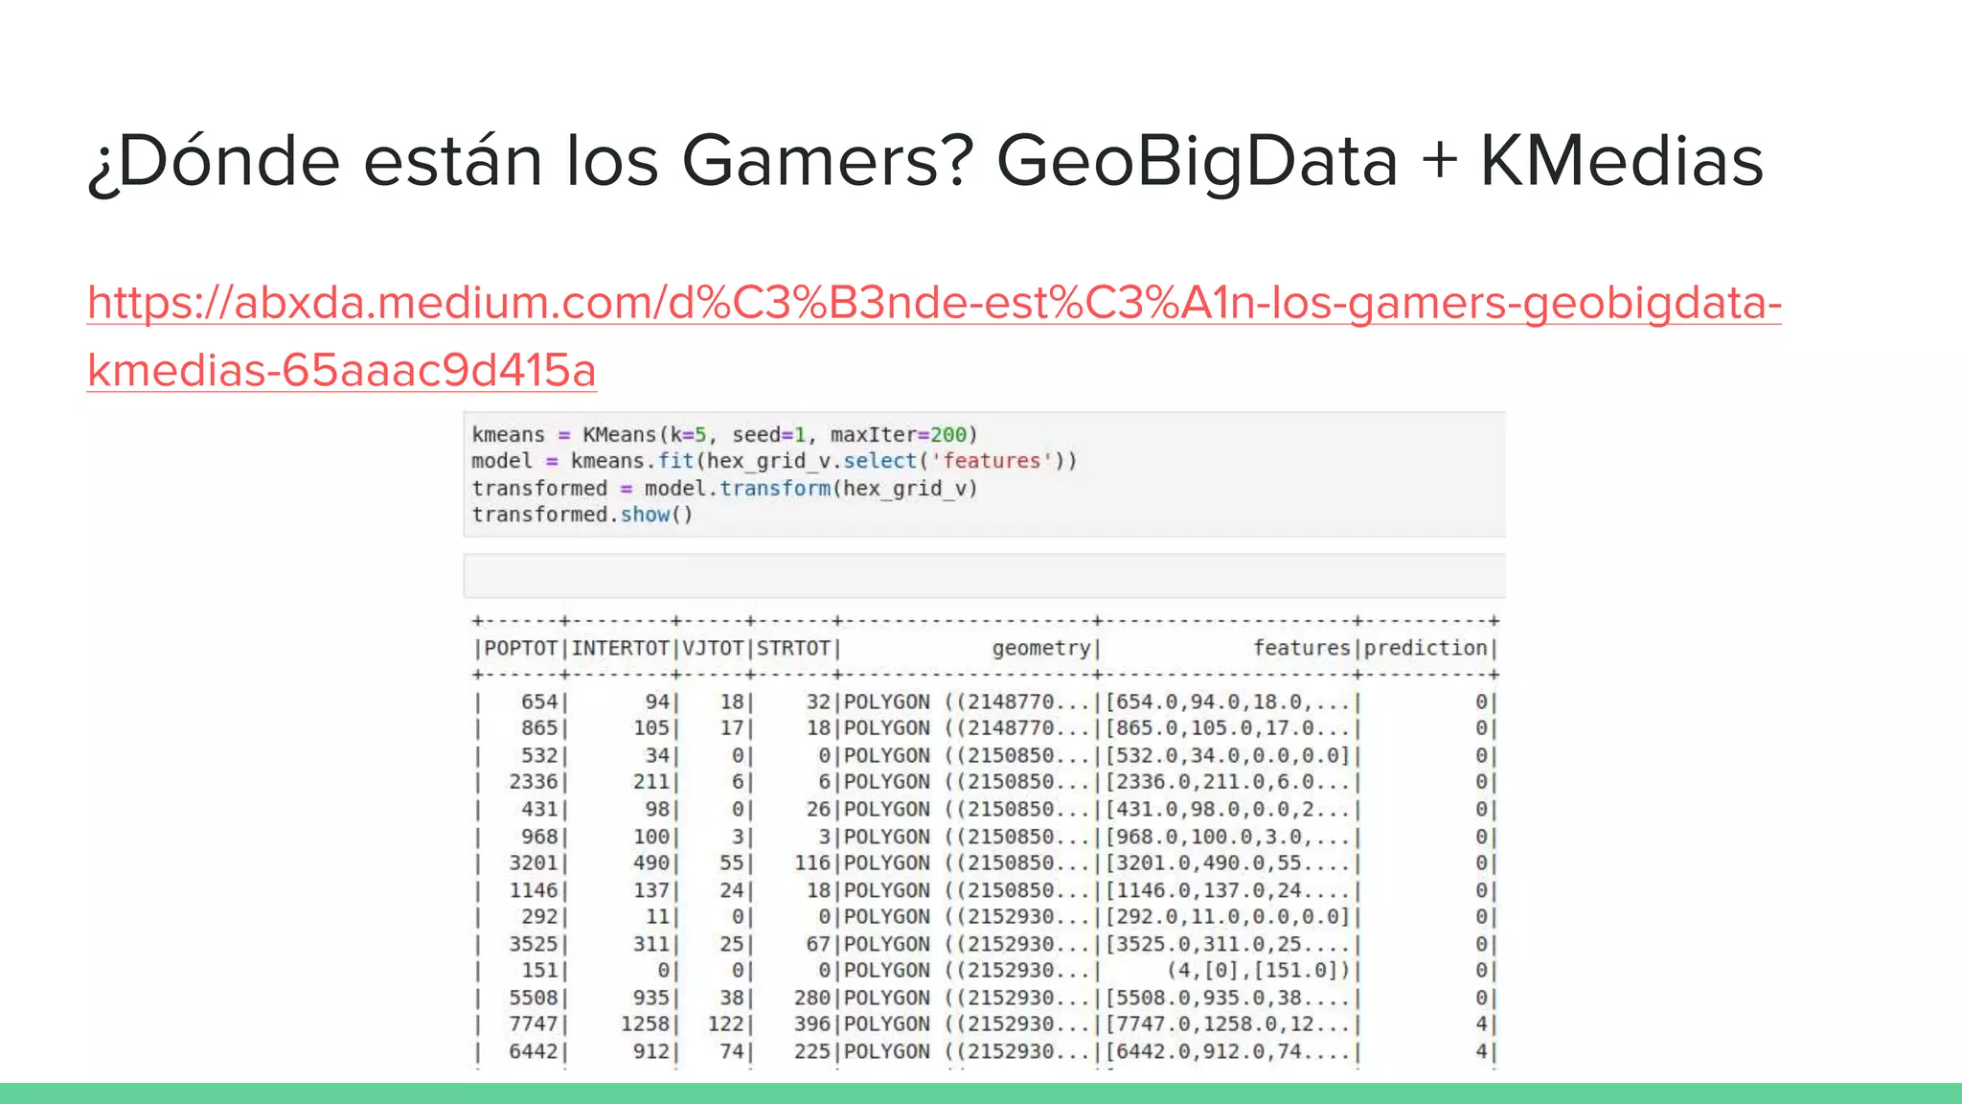The image size is (1962, 1104).
Task: Click the code line 'transformed = model.transform(hex_grid_v)'
Action: pyautogui.click(x=724, y=488)
